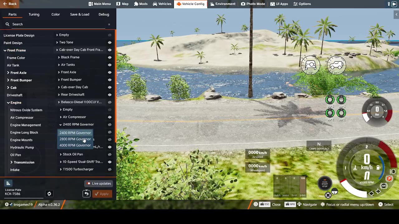Expand the Front Bumper tree node
The height and width of the screenshot is (224, 399).
[8, 80]
